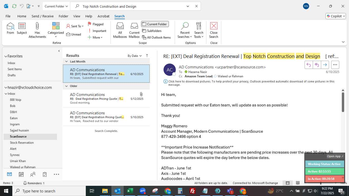Viewport: 349px width, 196px height.
Task: Collapse the Last Month group
Action: (x=66, y=62)
